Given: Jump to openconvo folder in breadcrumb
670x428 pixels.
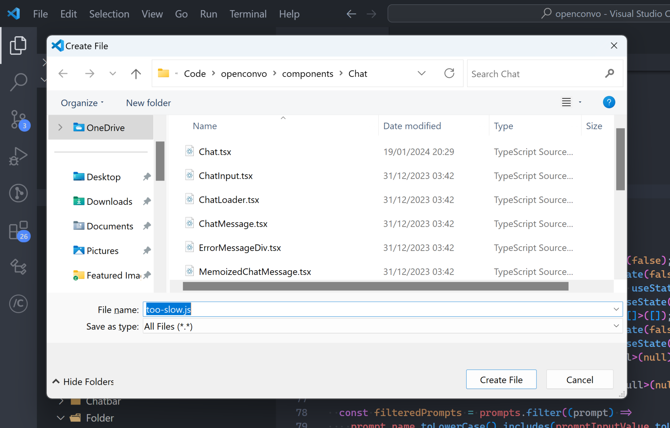Looking at the screenshot, I should click(244, 74).
